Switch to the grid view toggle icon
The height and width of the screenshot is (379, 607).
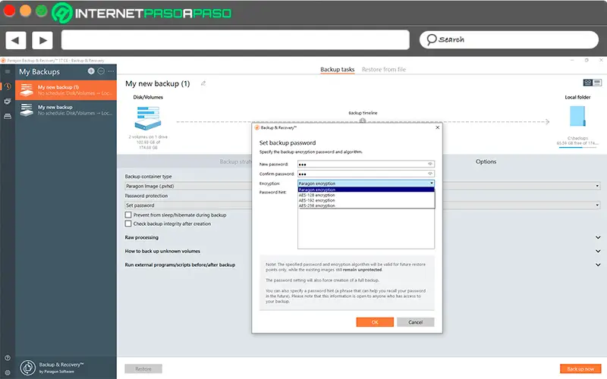(587, 83)
